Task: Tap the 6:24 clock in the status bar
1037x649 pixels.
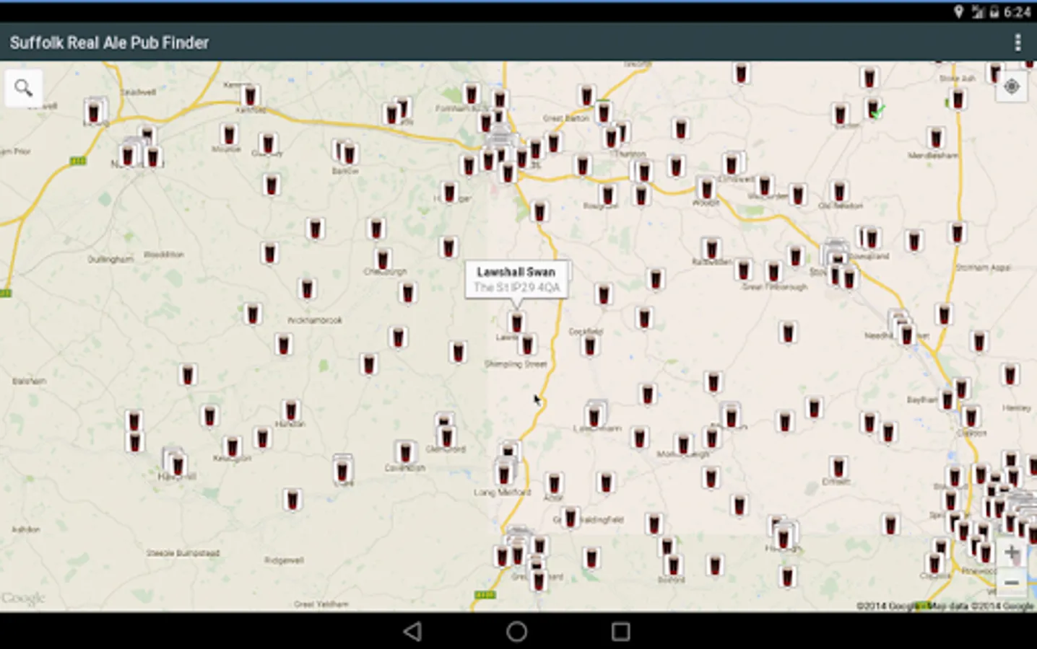Action: click(x=1017, y=12)
